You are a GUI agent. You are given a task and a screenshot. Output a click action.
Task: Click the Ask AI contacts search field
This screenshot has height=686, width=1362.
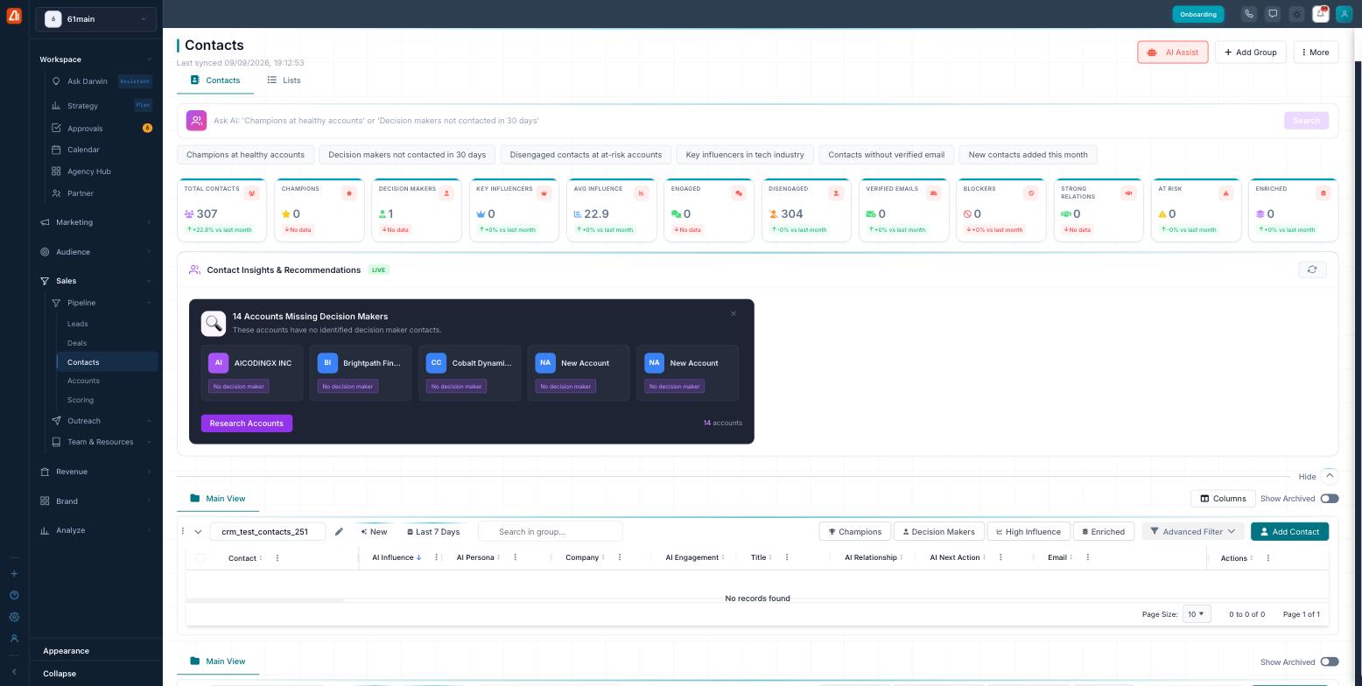pyautogui.click(x=744, y=121)
